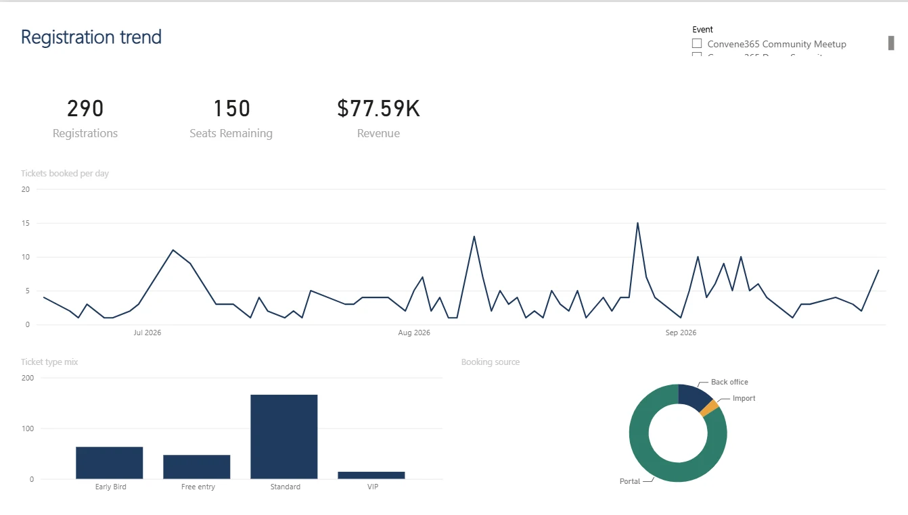
Task: Click the 290 Registrations card value
Action: 85,108
